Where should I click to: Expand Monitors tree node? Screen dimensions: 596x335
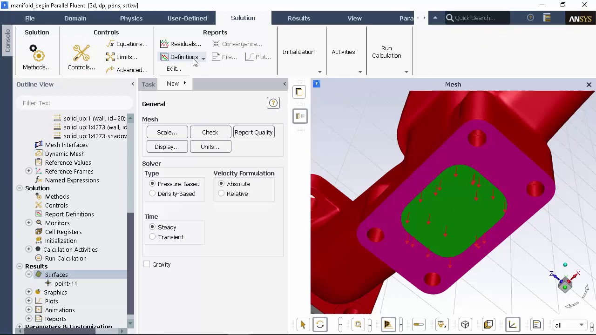[x=29, y=223]
